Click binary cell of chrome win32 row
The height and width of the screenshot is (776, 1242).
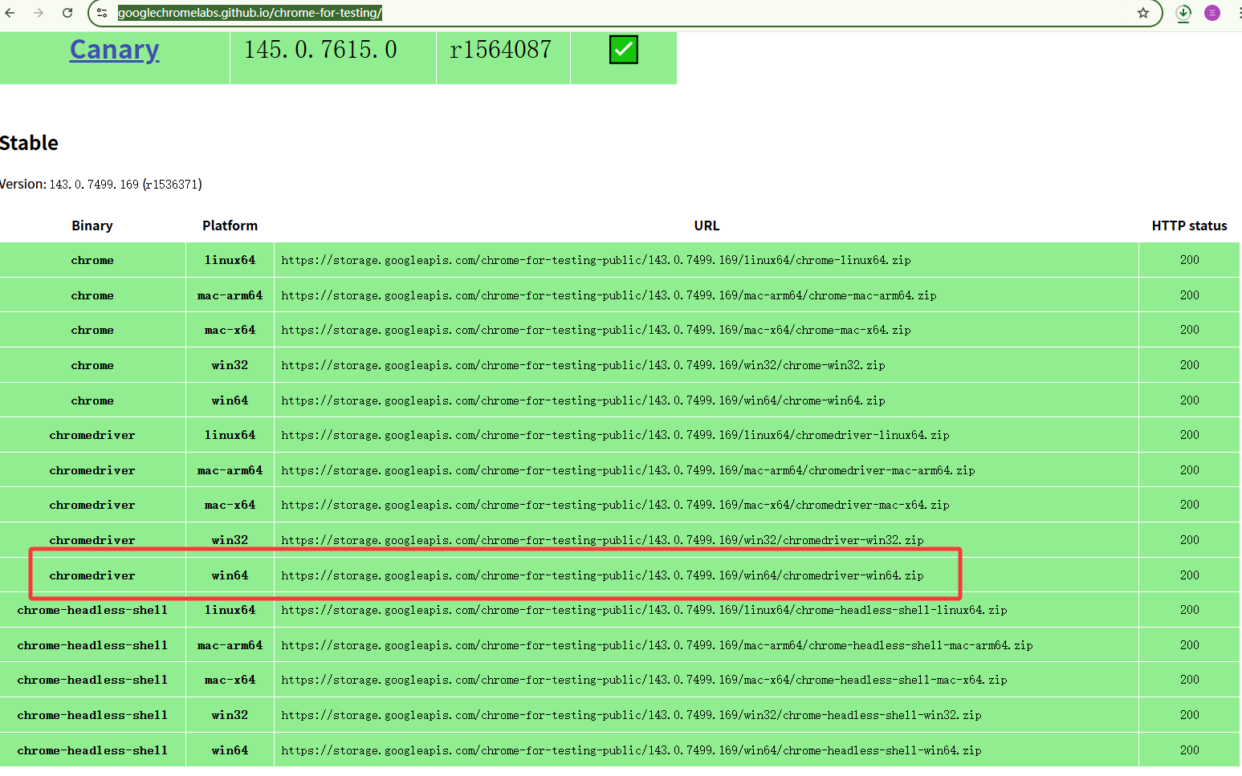(92, 365)
